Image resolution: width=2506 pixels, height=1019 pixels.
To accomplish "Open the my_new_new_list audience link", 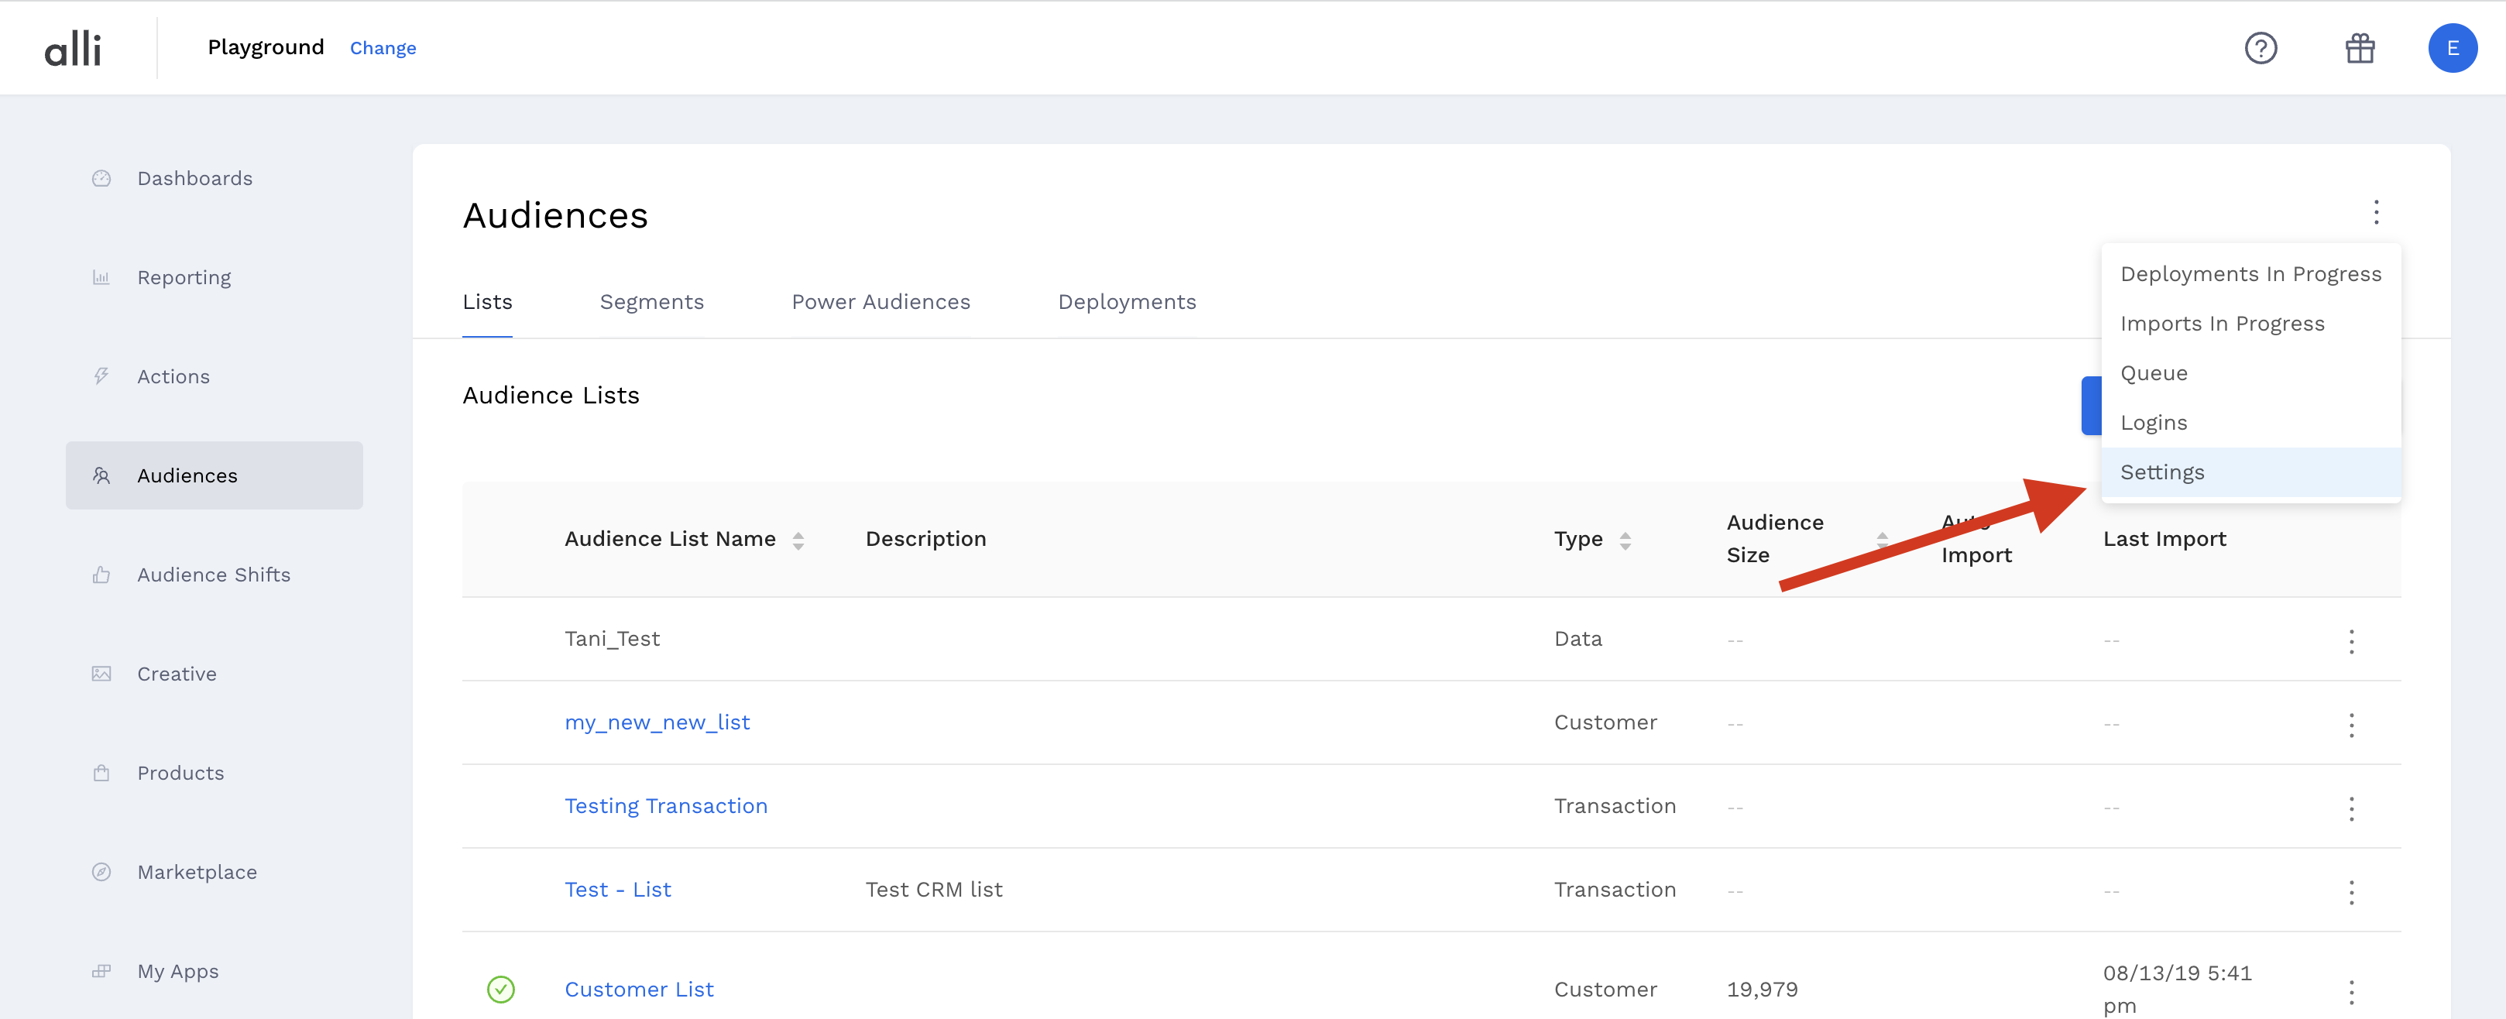I will click(657, 722).
